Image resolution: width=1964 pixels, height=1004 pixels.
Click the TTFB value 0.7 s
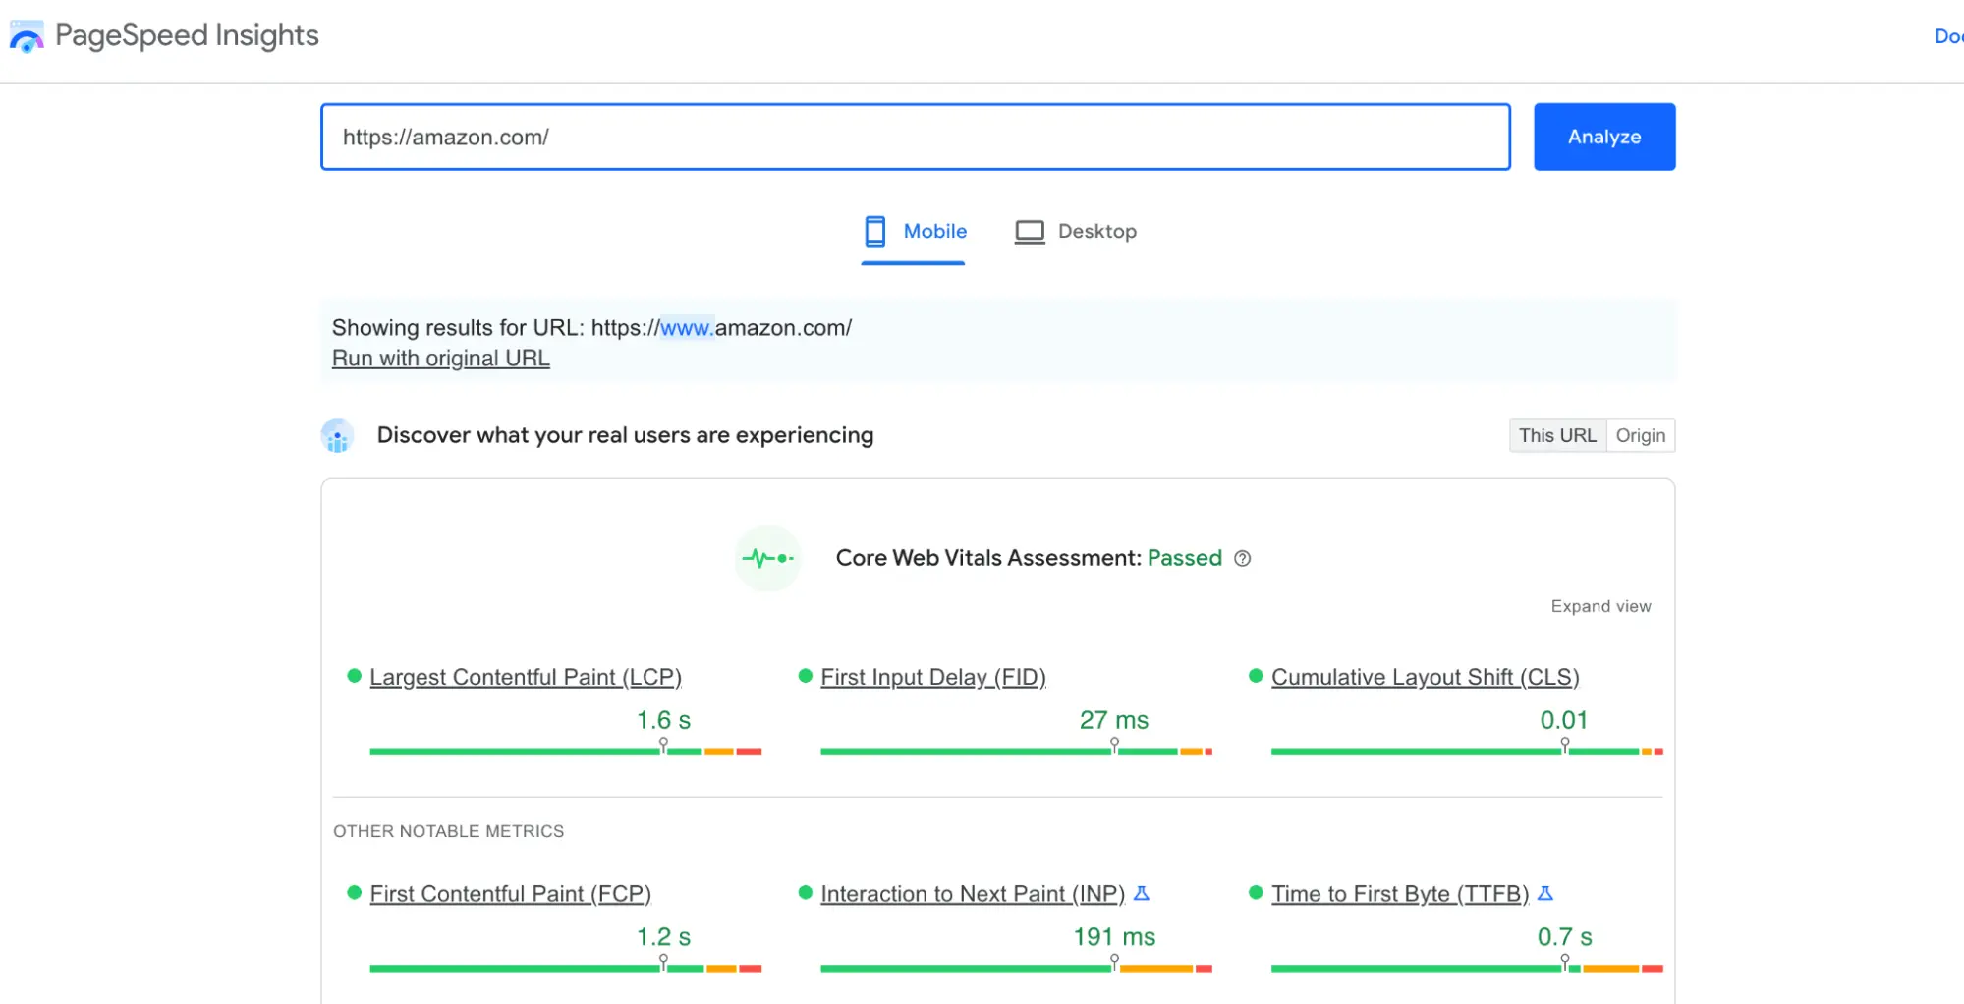click(1564, 937)
